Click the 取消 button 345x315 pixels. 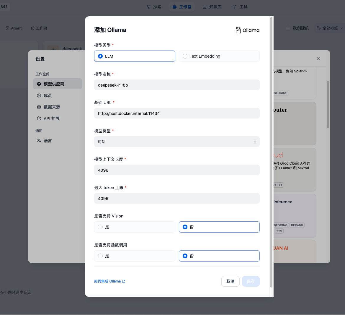230,281
